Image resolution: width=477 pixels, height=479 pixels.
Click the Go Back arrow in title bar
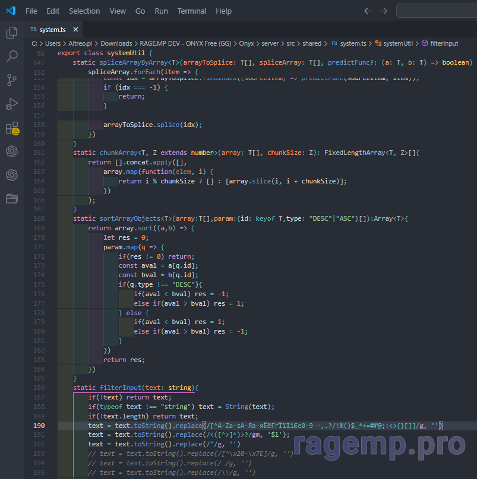pos(368,11)
